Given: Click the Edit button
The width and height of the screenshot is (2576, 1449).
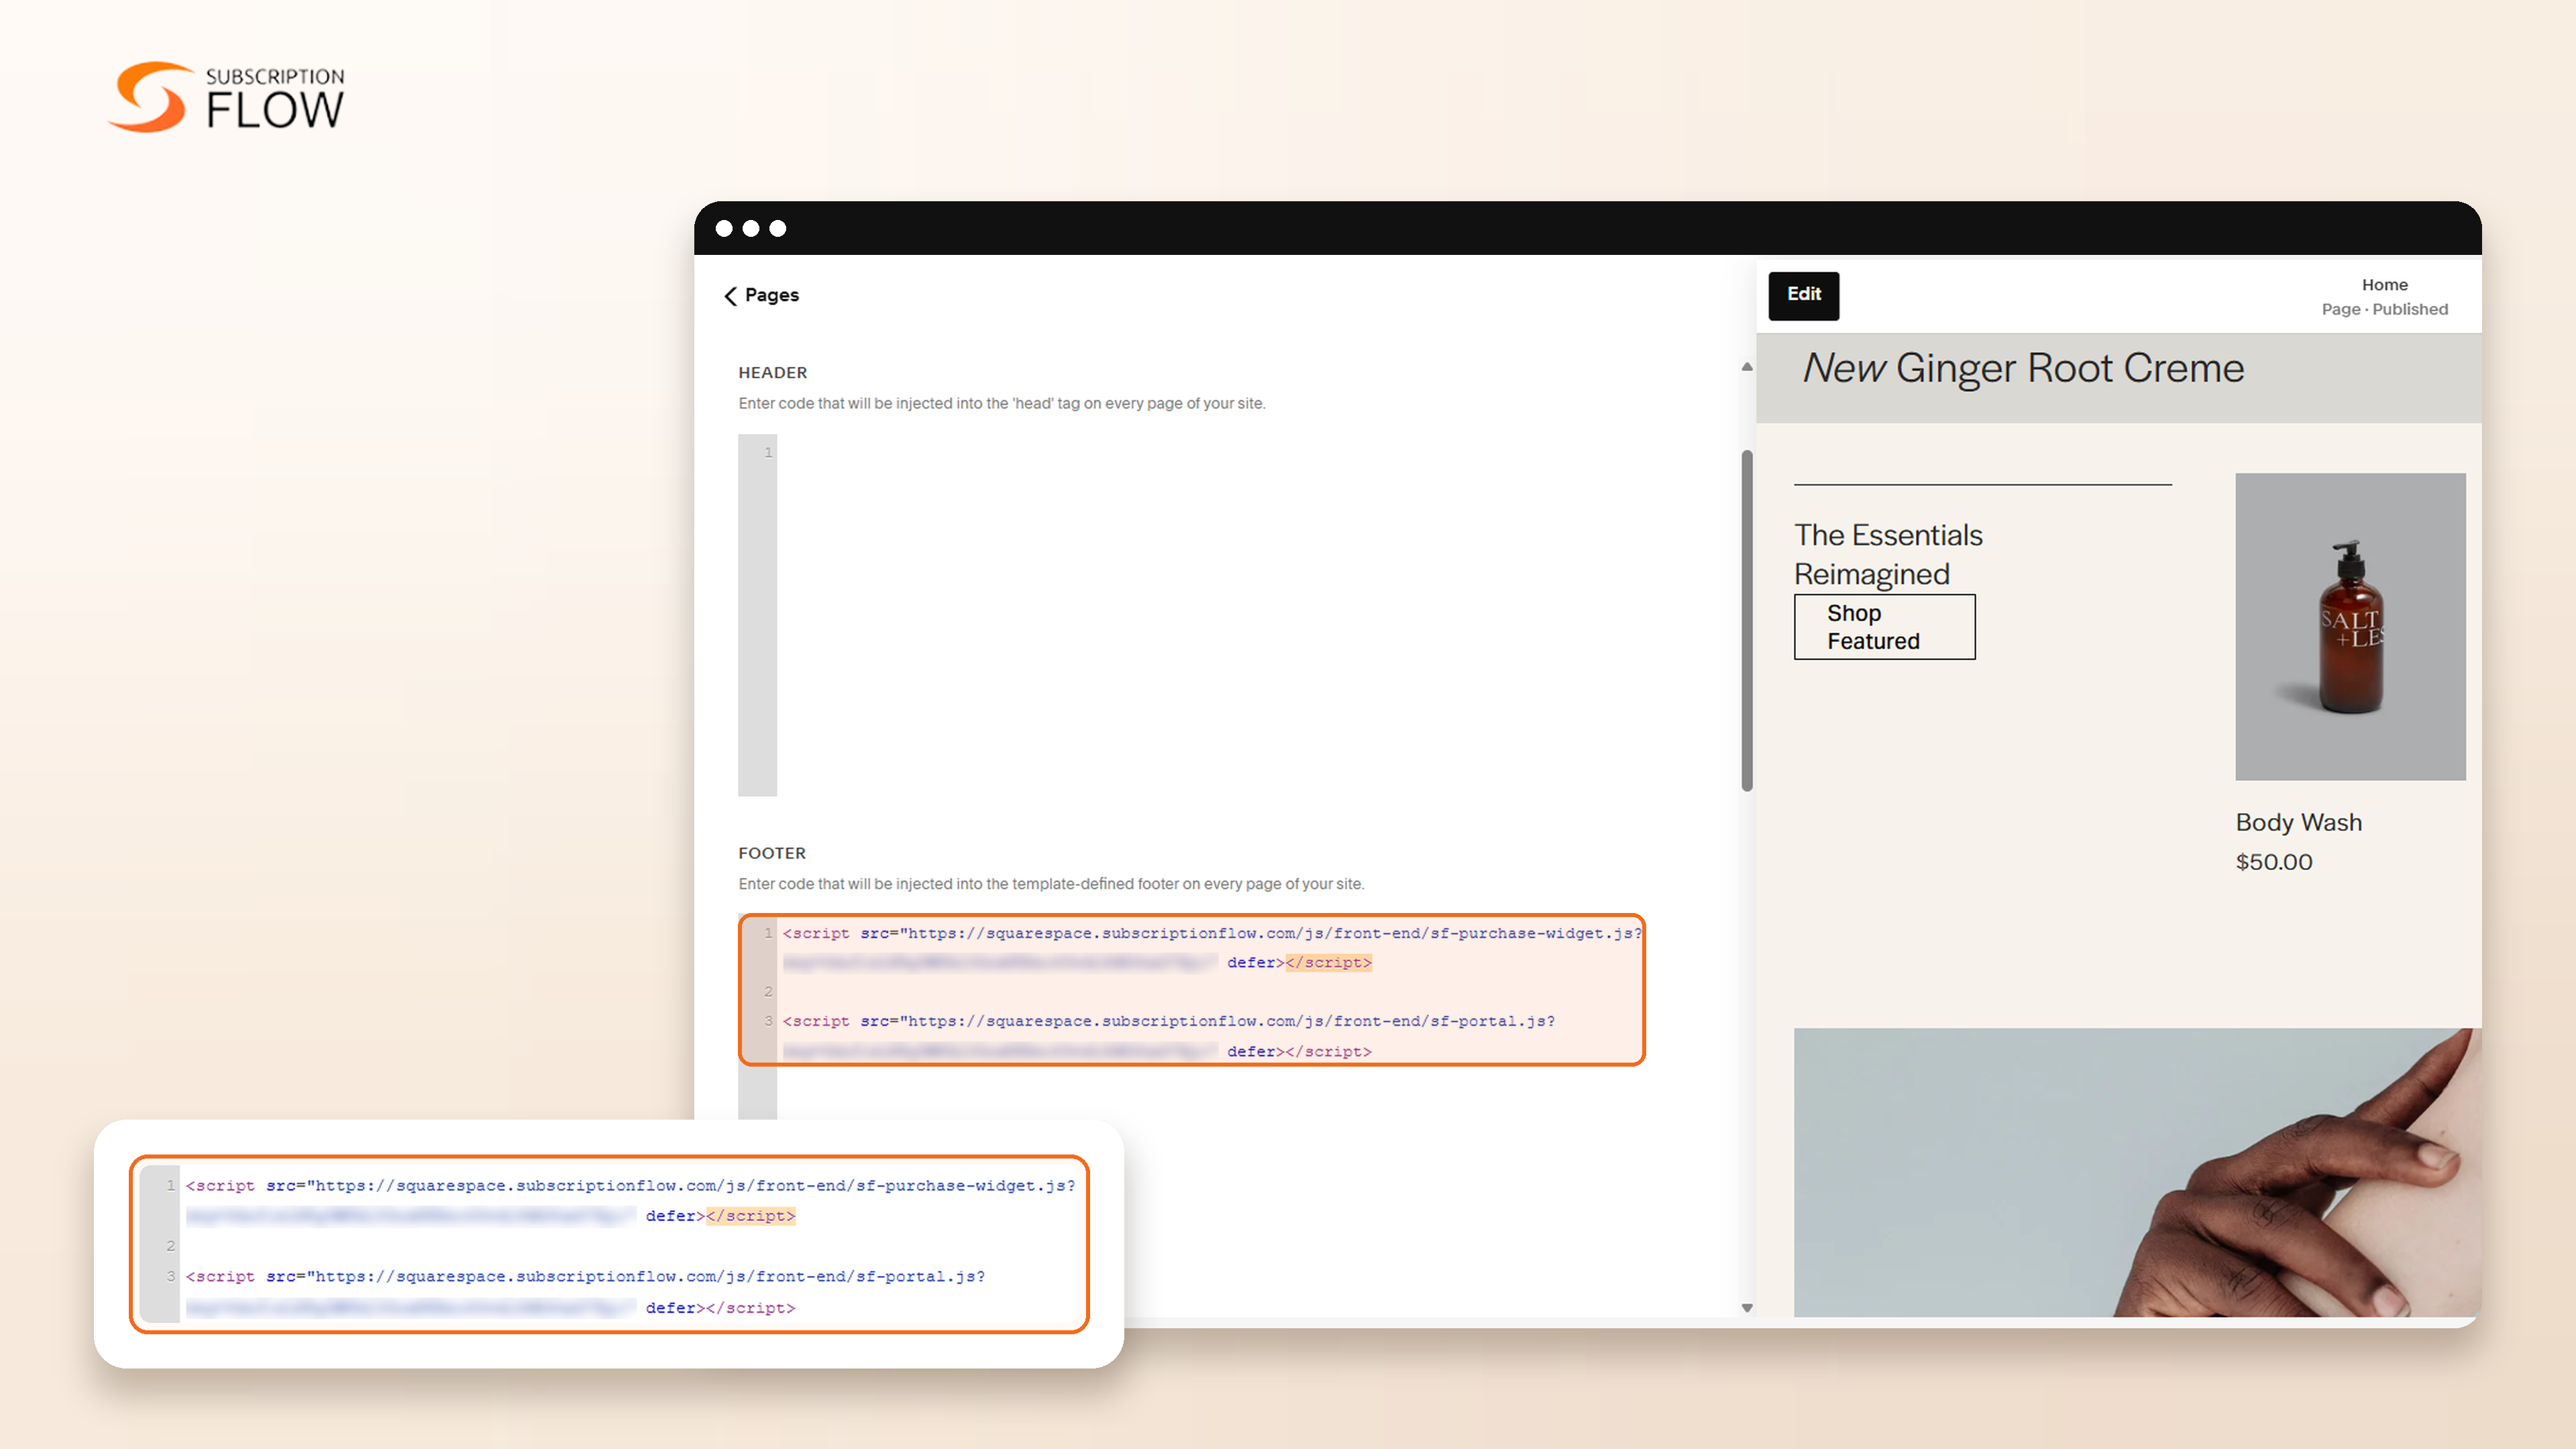Looking at the screenshot, I should 1803,295.
